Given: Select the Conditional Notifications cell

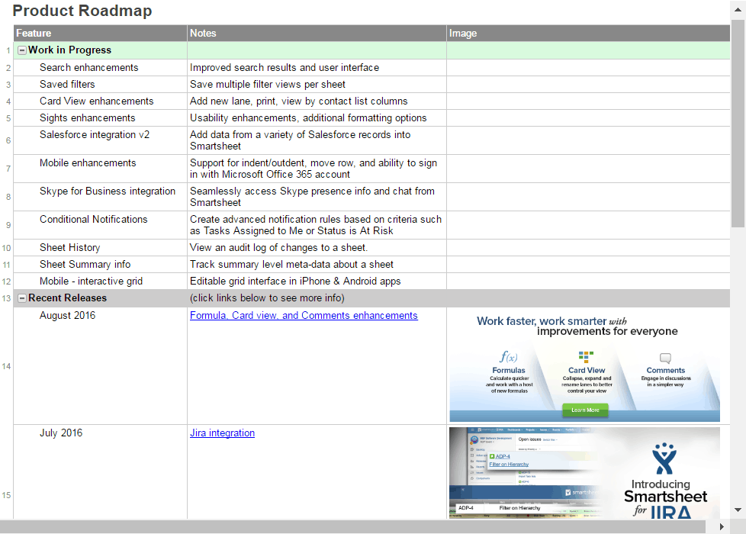Looking at the screenshot, I should tap(101, 224).
